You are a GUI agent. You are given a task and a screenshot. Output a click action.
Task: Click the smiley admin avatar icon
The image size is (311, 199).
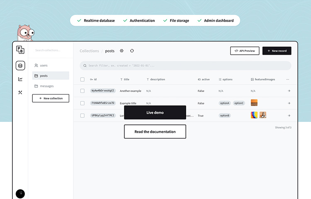pos(20,194)
